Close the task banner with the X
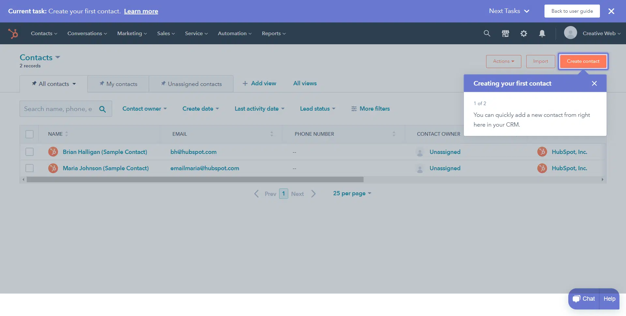The height and width of the screenshot is (316, 626). click(x=611, y=11)
